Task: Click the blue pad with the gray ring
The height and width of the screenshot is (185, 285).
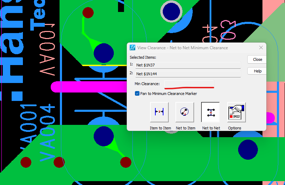Action: pos(172,11)
